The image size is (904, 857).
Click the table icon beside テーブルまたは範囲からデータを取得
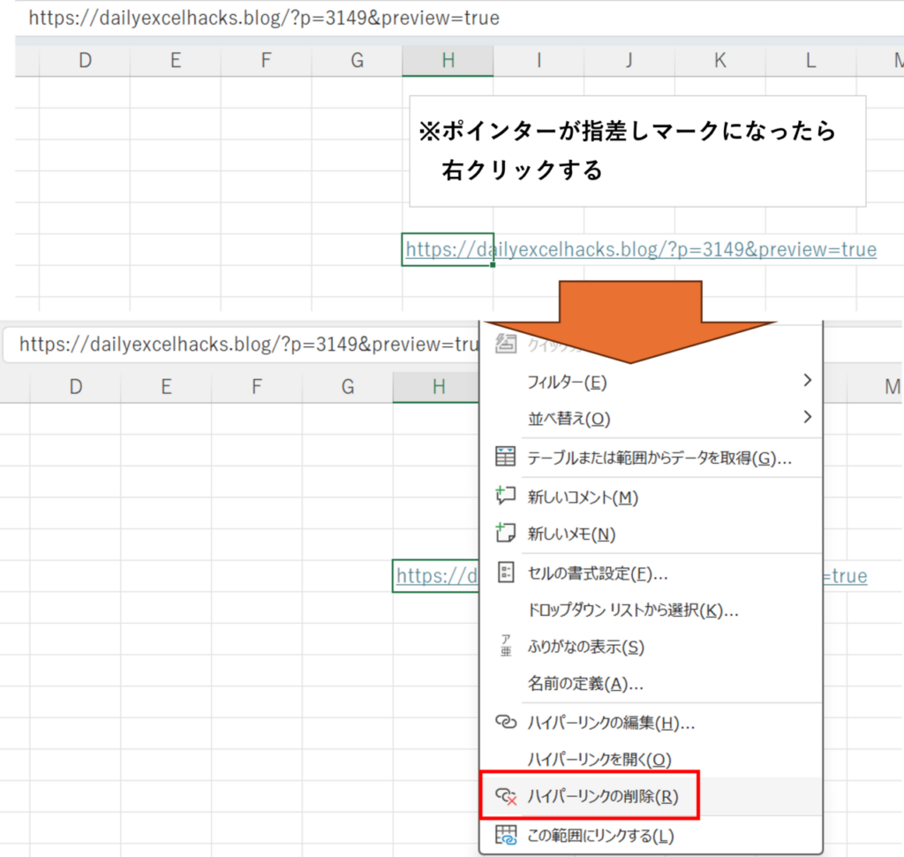506,458
